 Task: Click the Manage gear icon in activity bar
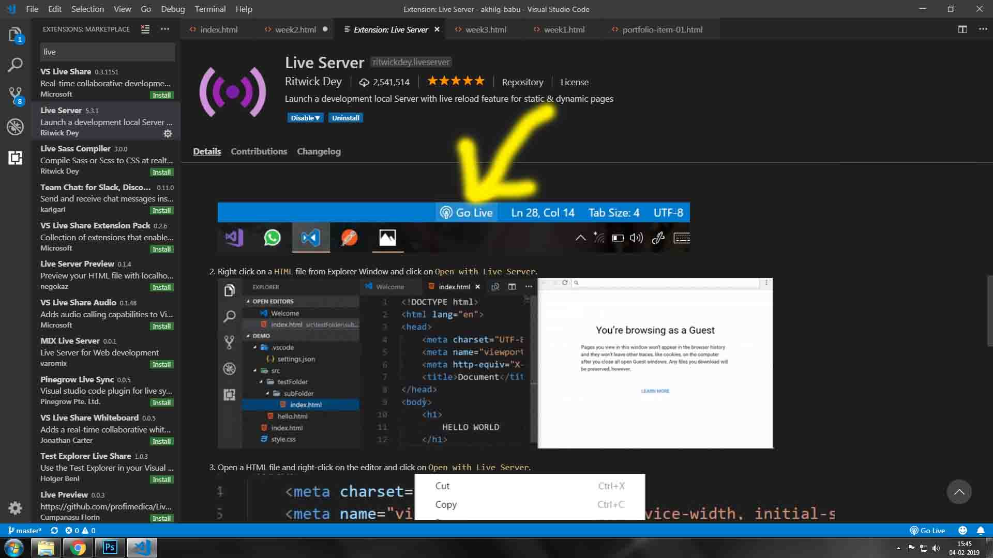pyautogui.click(x=15, y=508)
